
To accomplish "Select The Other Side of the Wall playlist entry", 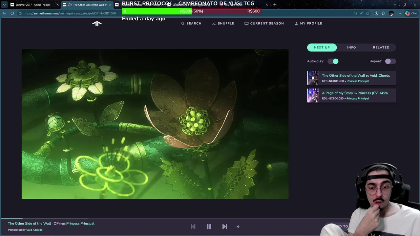I will (351, 78).
